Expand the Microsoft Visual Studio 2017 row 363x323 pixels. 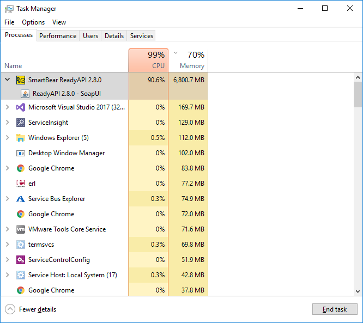click(x=8, y=107)
